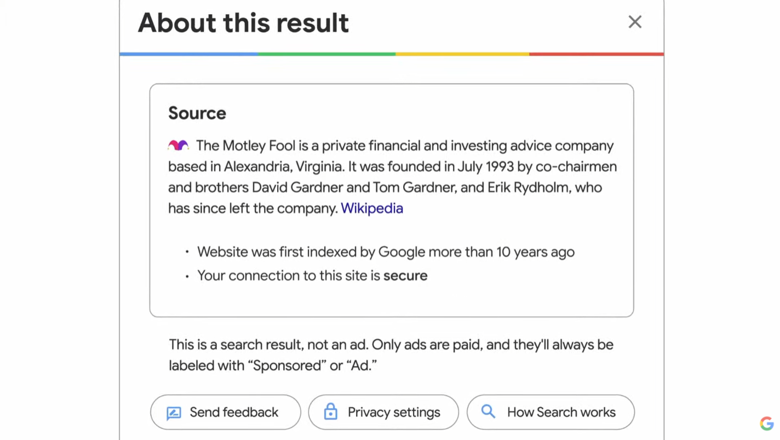Open How Search works button label
Screen dimensions: 780x440
(x=561, y=412)
